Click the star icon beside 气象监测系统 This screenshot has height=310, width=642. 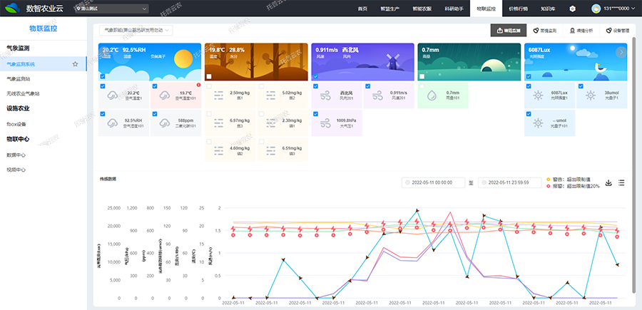point(76,64)
